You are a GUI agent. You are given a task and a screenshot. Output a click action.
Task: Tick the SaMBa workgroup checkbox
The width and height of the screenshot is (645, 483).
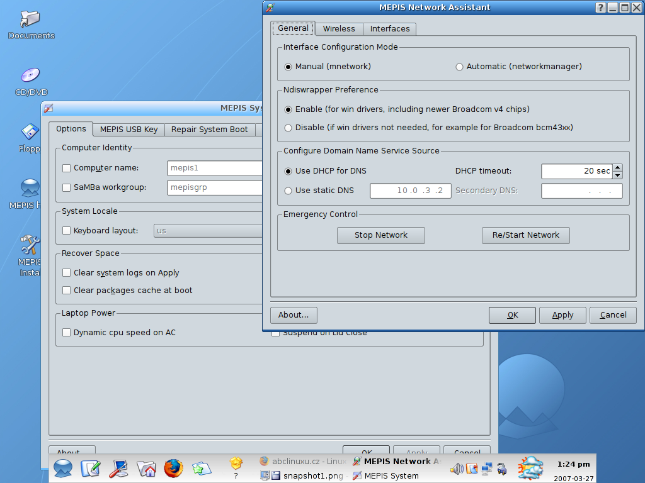click(x=66, y=187)
